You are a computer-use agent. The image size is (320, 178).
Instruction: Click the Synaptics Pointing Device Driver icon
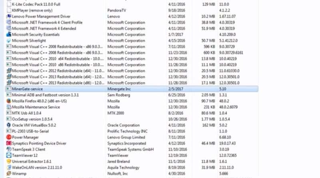[x=9, y=143]
